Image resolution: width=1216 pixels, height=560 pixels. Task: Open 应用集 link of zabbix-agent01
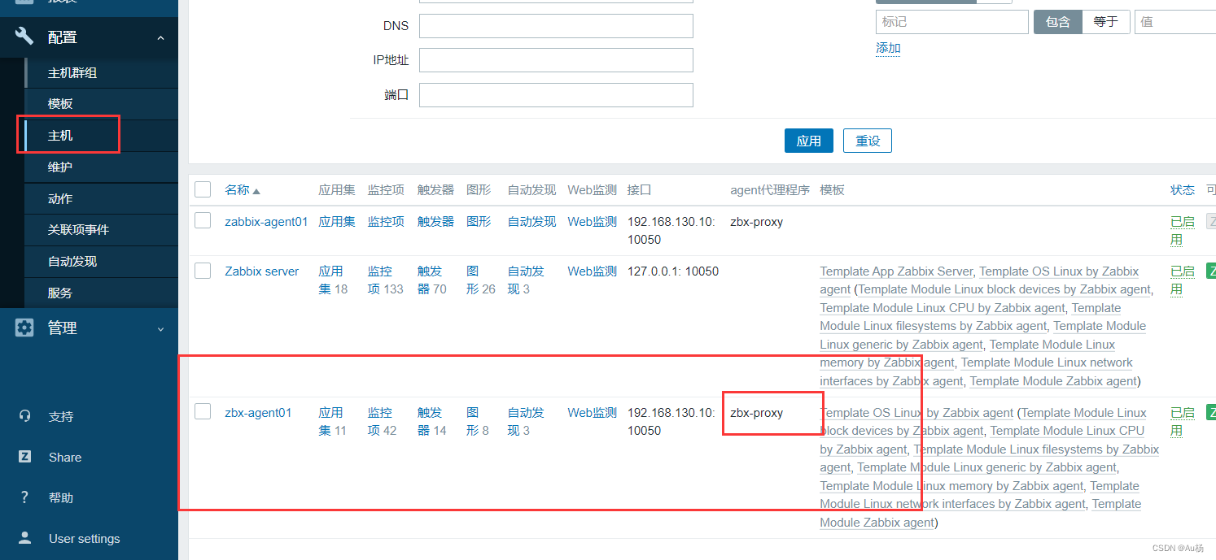337,221
